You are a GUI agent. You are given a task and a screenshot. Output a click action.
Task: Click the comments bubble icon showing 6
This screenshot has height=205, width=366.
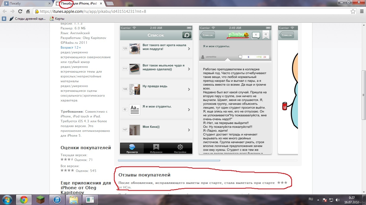tap(256, 35)
